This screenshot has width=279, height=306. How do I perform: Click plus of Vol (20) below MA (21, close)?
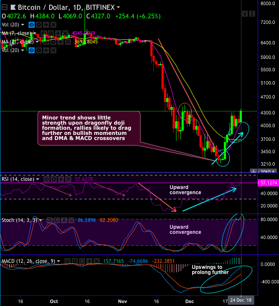(x=46, y=50)
